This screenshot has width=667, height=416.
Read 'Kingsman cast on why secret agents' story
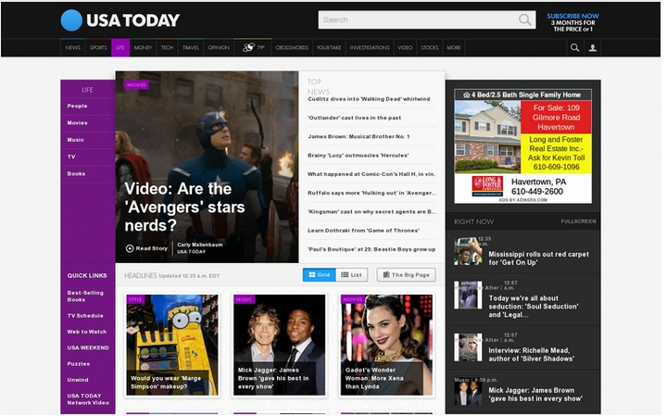point(371,212)
